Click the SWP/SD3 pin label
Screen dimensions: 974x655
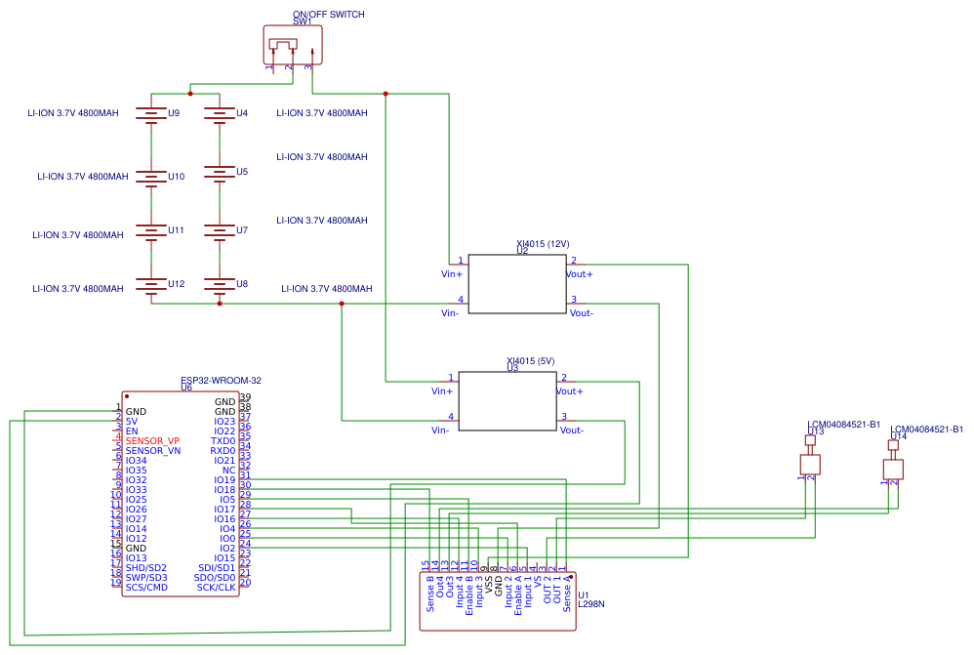(146, 577)
